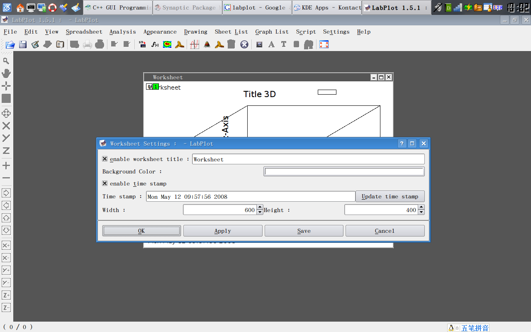
Task: Click the home folder icon in panel
Action: click(19, 7)
